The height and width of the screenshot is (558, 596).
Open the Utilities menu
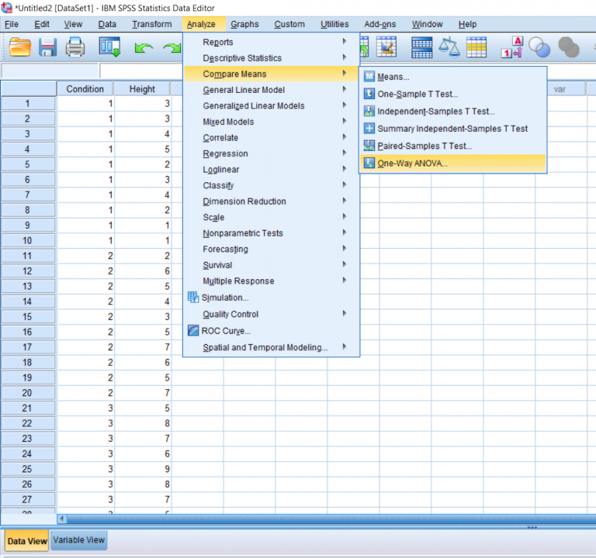[334, 24]
